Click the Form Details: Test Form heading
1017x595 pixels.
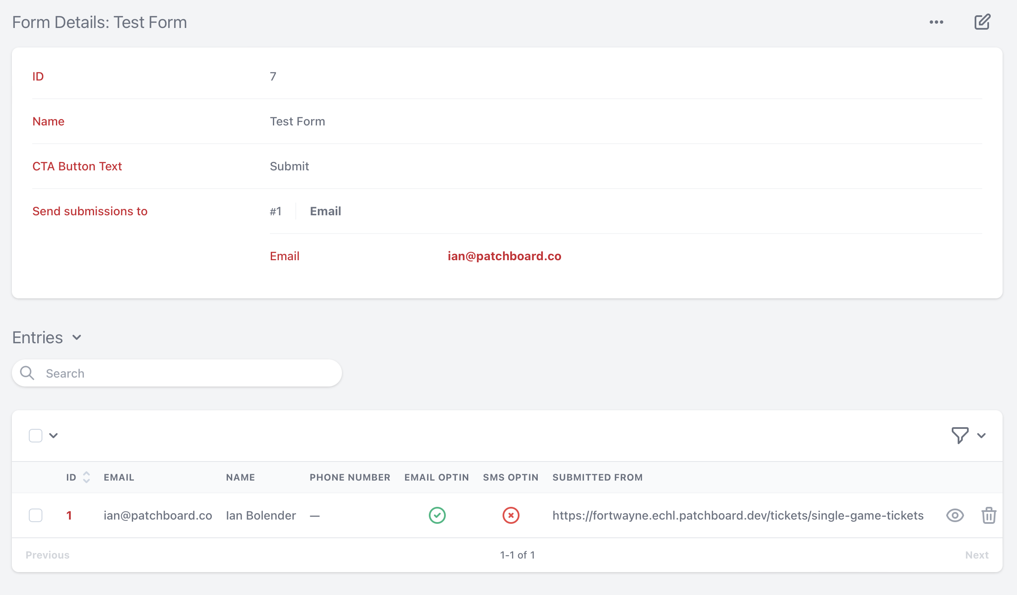pos(100,22)
